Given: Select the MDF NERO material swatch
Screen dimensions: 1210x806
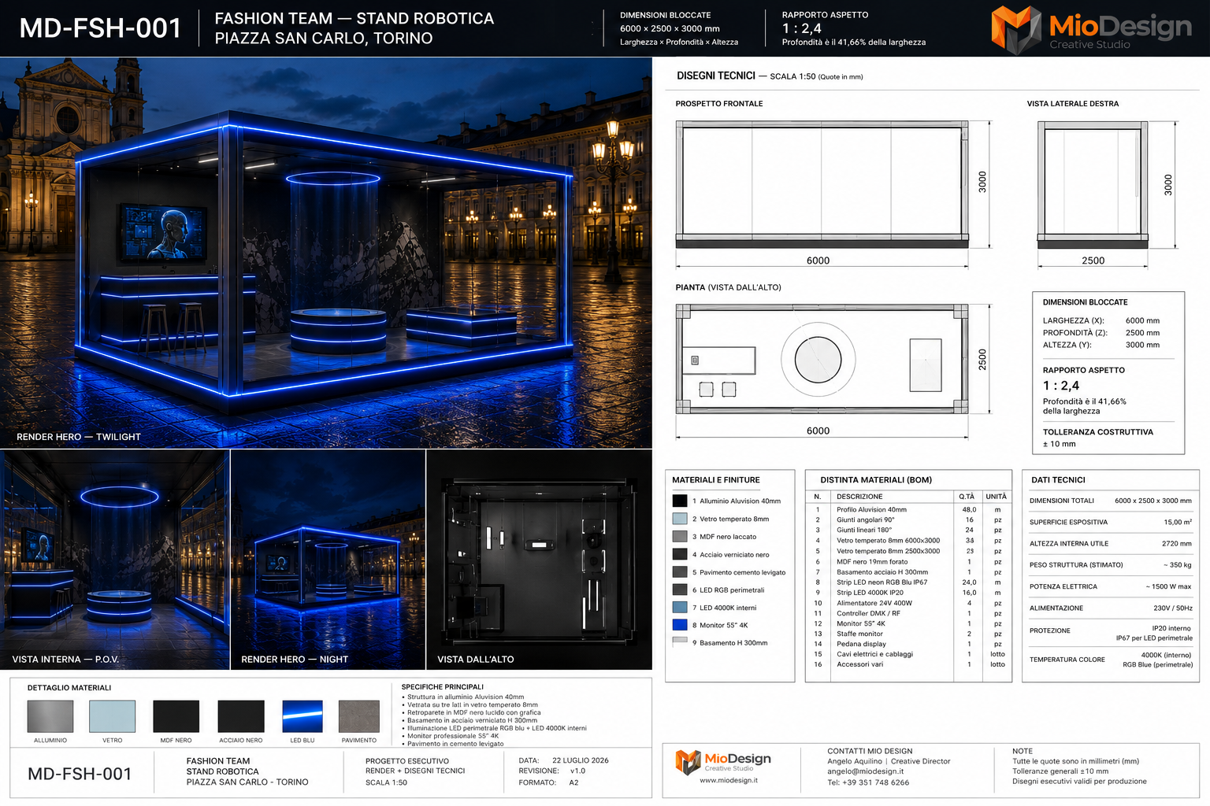Looking at the screenshot, I should (176, 716).
